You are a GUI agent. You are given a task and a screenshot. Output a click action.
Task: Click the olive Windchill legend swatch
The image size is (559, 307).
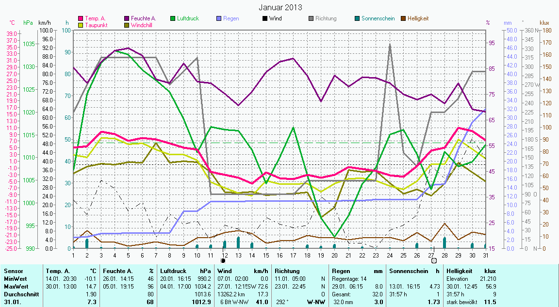127,25
